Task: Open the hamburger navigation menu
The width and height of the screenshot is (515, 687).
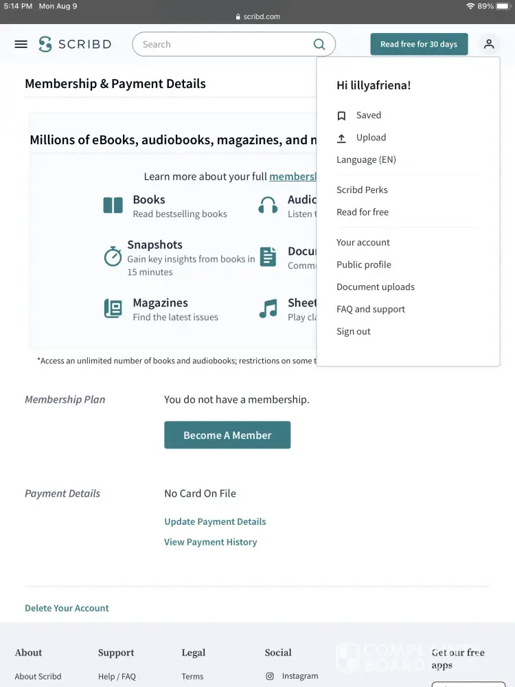Action: 21,44
